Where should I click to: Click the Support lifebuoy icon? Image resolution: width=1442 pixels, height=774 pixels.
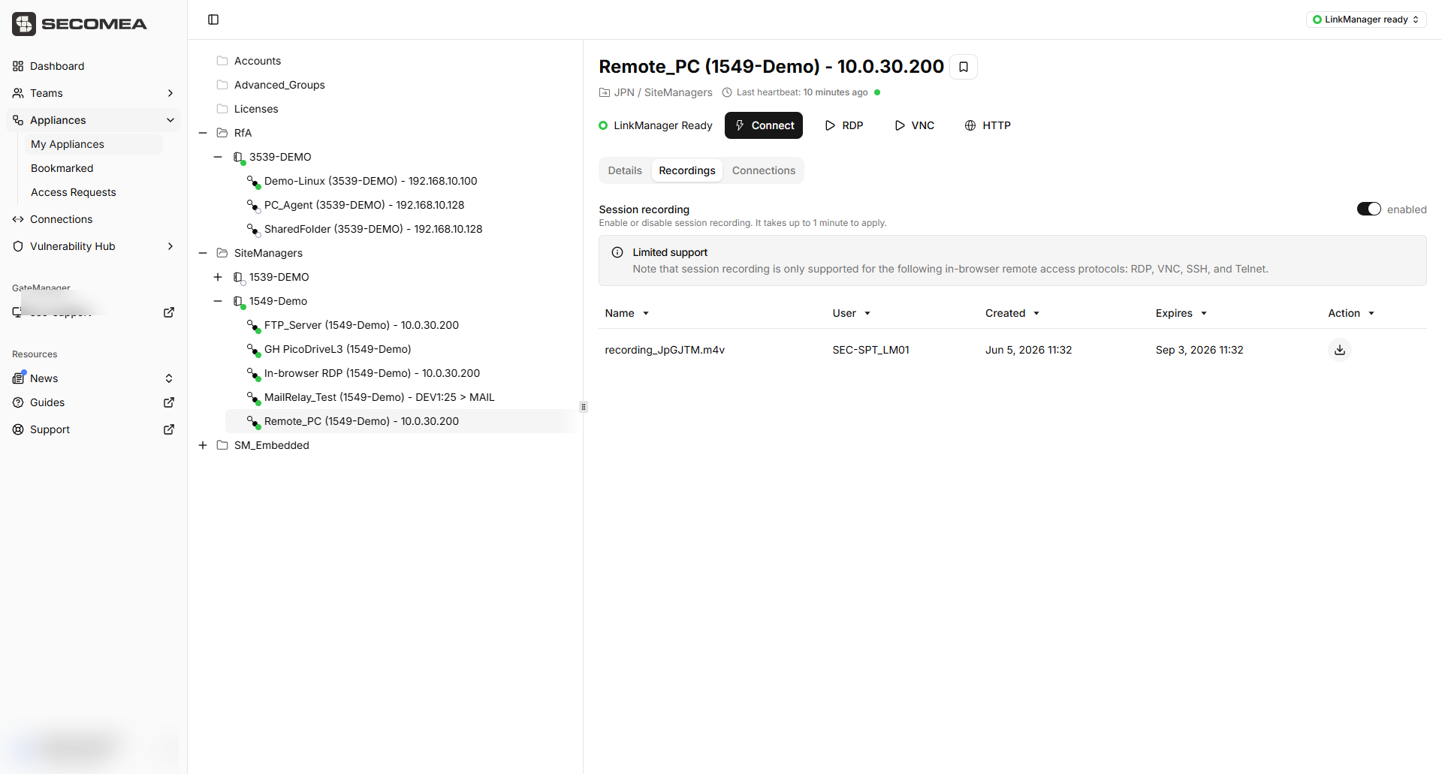click(x=18, y=429)
